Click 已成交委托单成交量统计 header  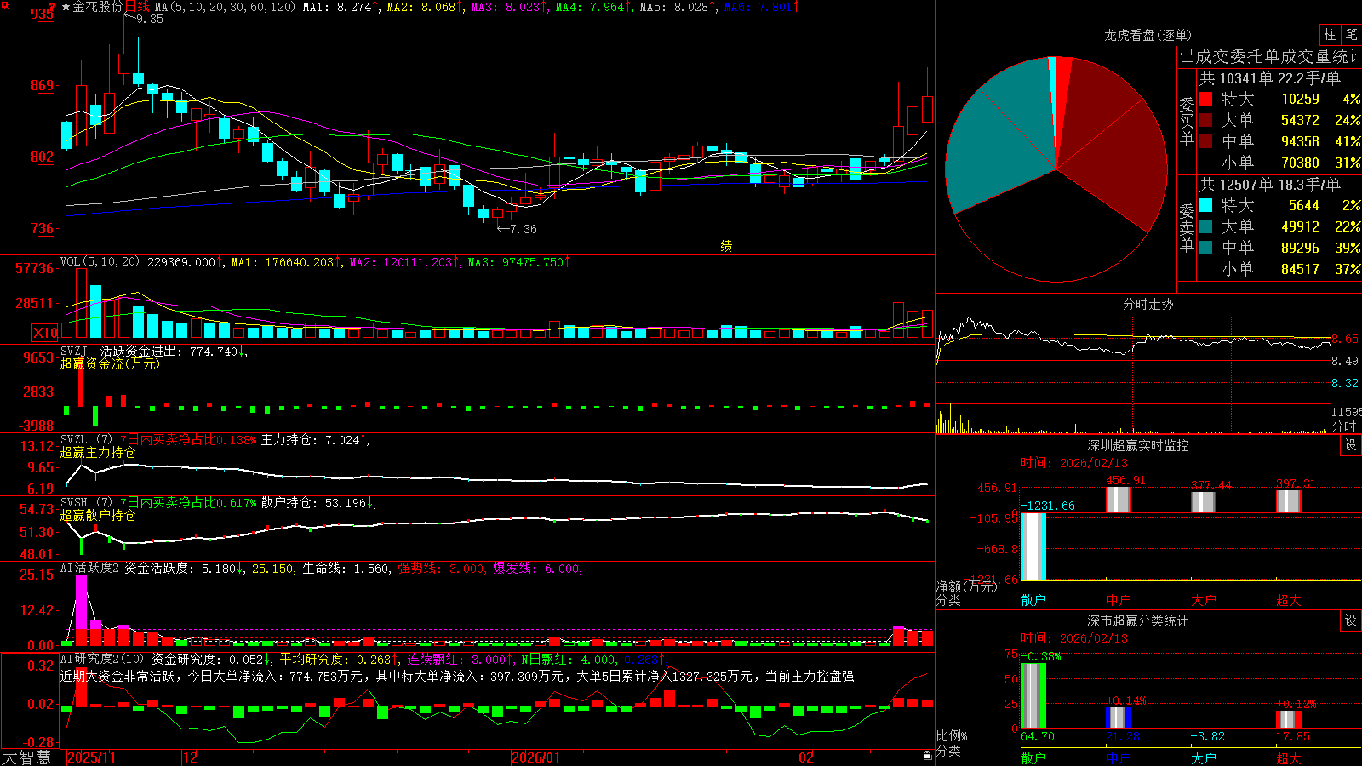click(1270, 56)
